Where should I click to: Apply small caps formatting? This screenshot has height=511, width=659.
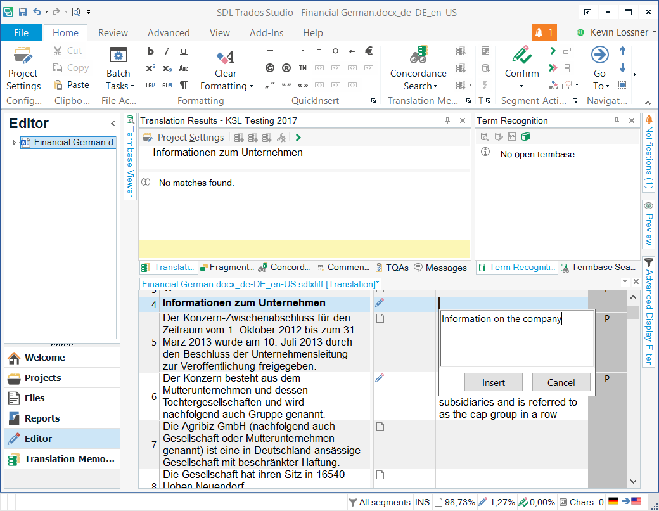[x=184, y=68]
